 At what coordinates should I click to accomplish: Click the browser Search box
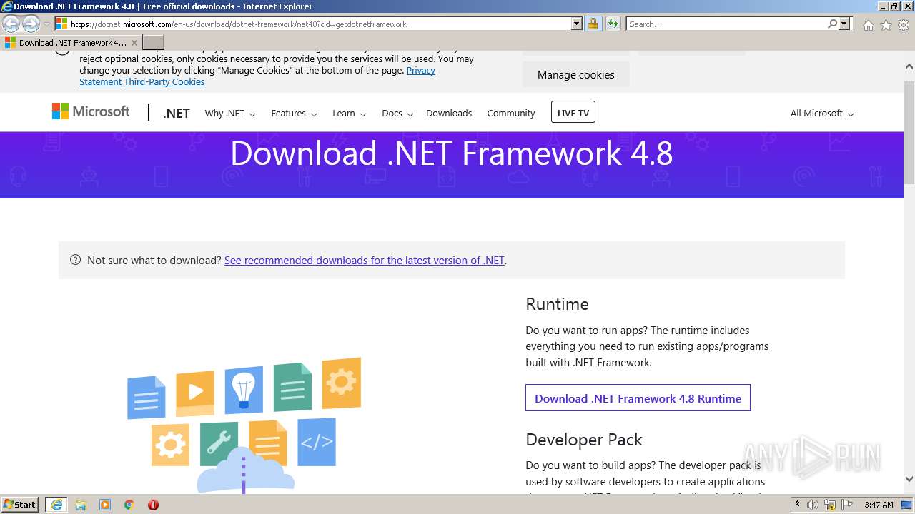coord(726,24)
